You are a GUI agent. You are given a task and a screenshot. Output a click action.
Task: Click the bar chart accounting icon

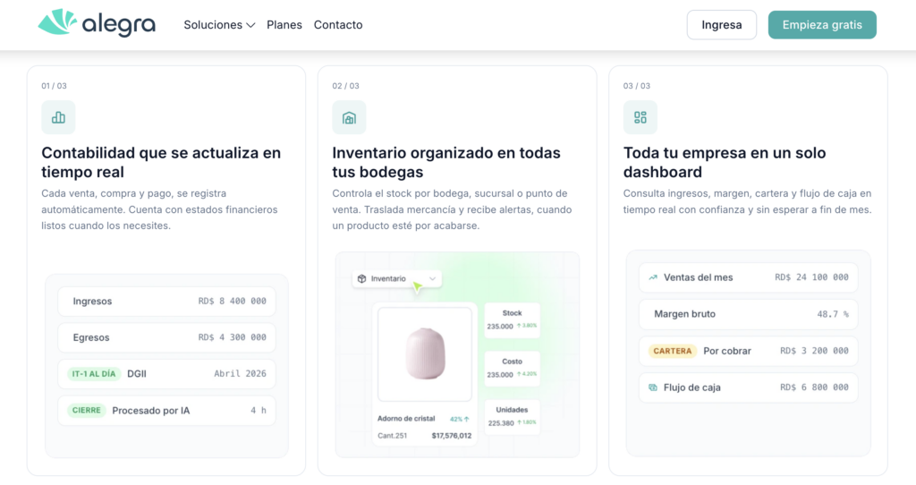(58, 117)
